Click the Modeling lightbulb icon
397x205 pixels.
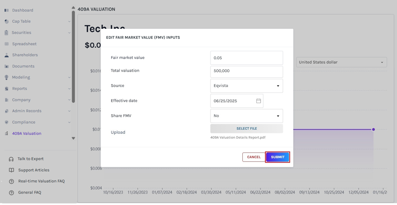tap(7, 77)
